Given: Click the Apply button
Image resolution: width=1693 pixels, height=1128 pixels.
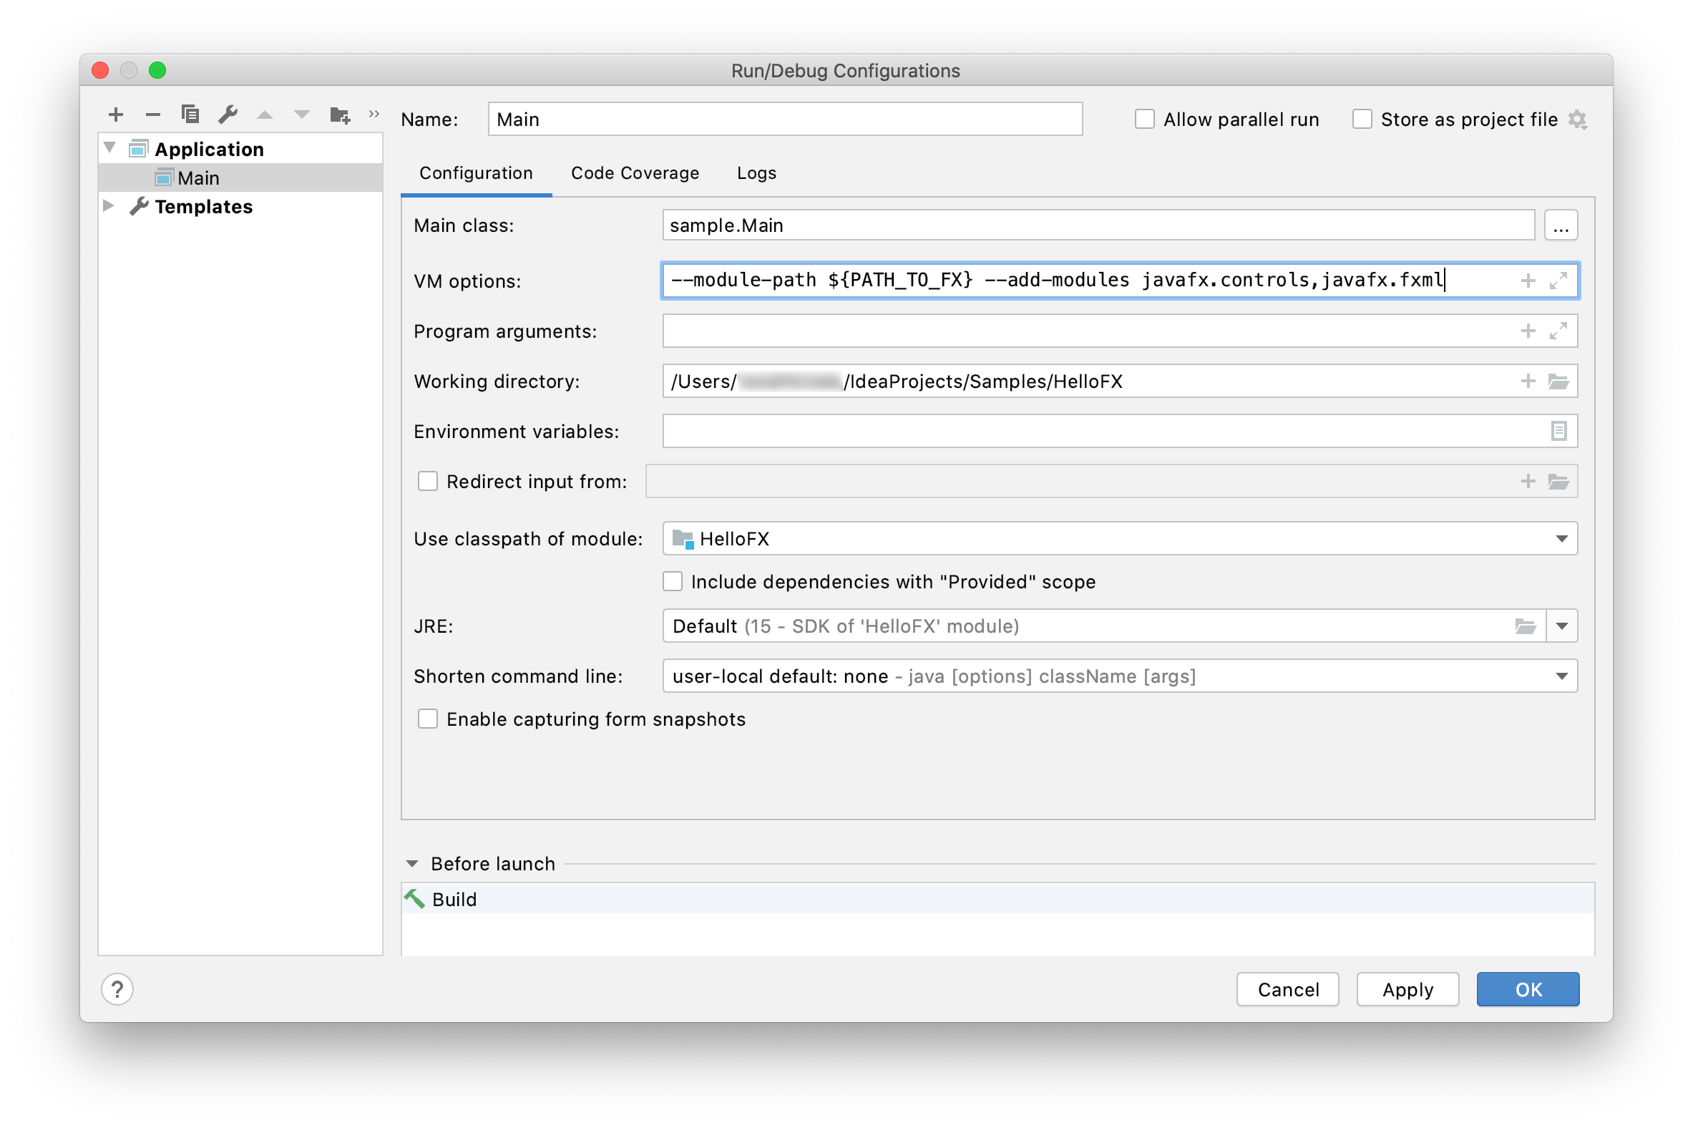Looking at the screenshot, I should pyautogui.click(x=1407, y=989).
